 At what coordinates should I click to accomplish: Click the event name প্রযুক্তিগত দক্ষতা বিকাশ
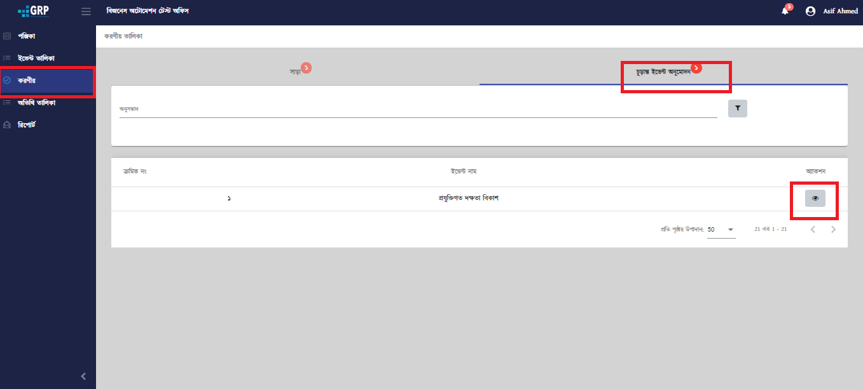[468, 199]
